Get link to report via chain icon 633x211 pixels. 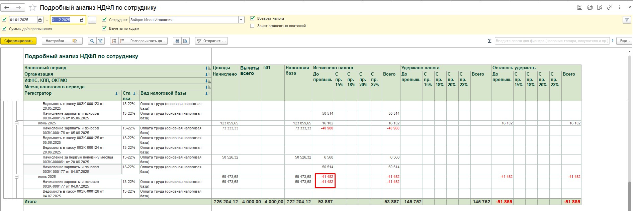coord(610,7)
